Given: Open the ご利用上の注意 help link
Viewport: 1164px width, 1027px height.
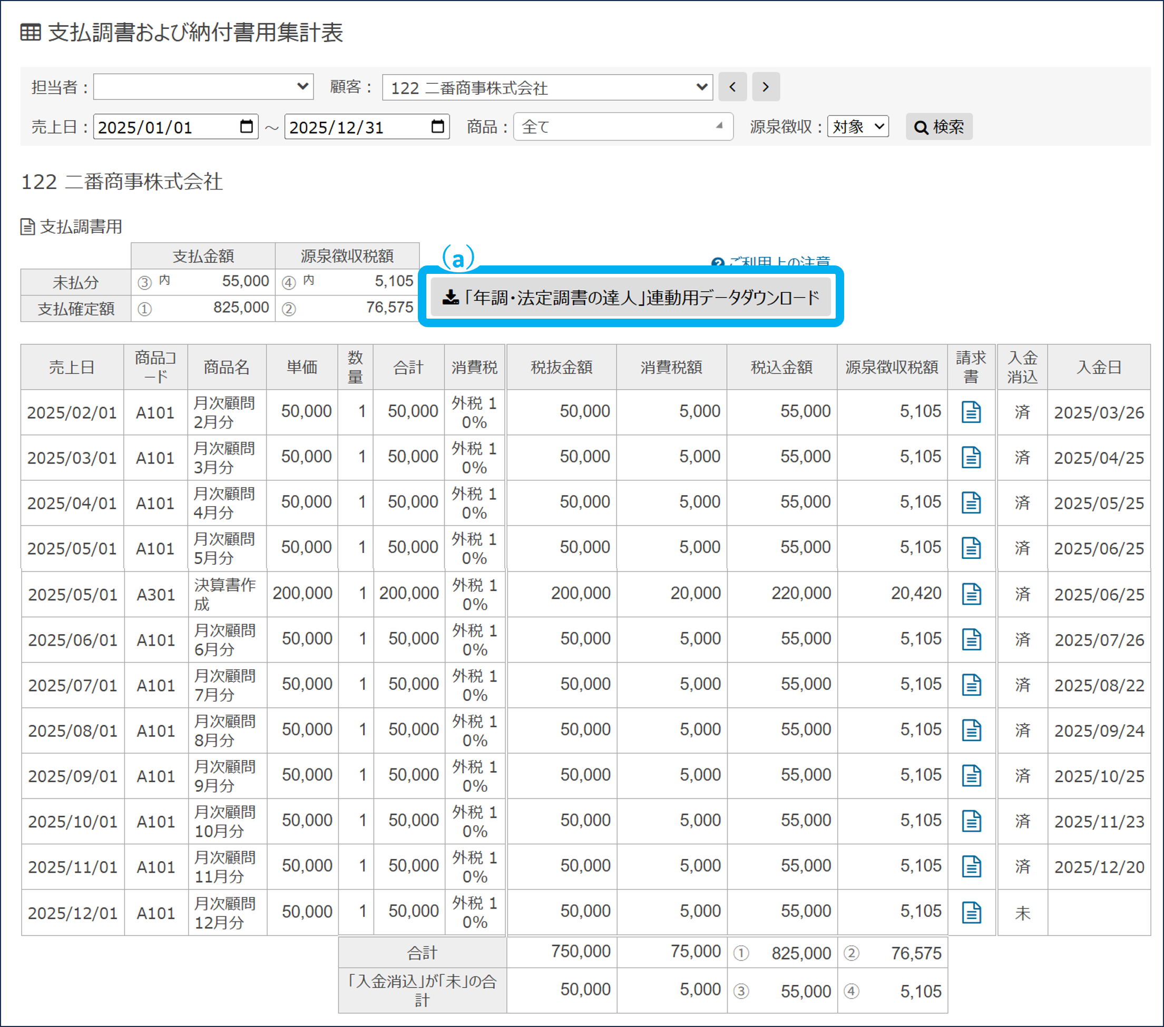Looking at the screenshot, I should (778, 261).
